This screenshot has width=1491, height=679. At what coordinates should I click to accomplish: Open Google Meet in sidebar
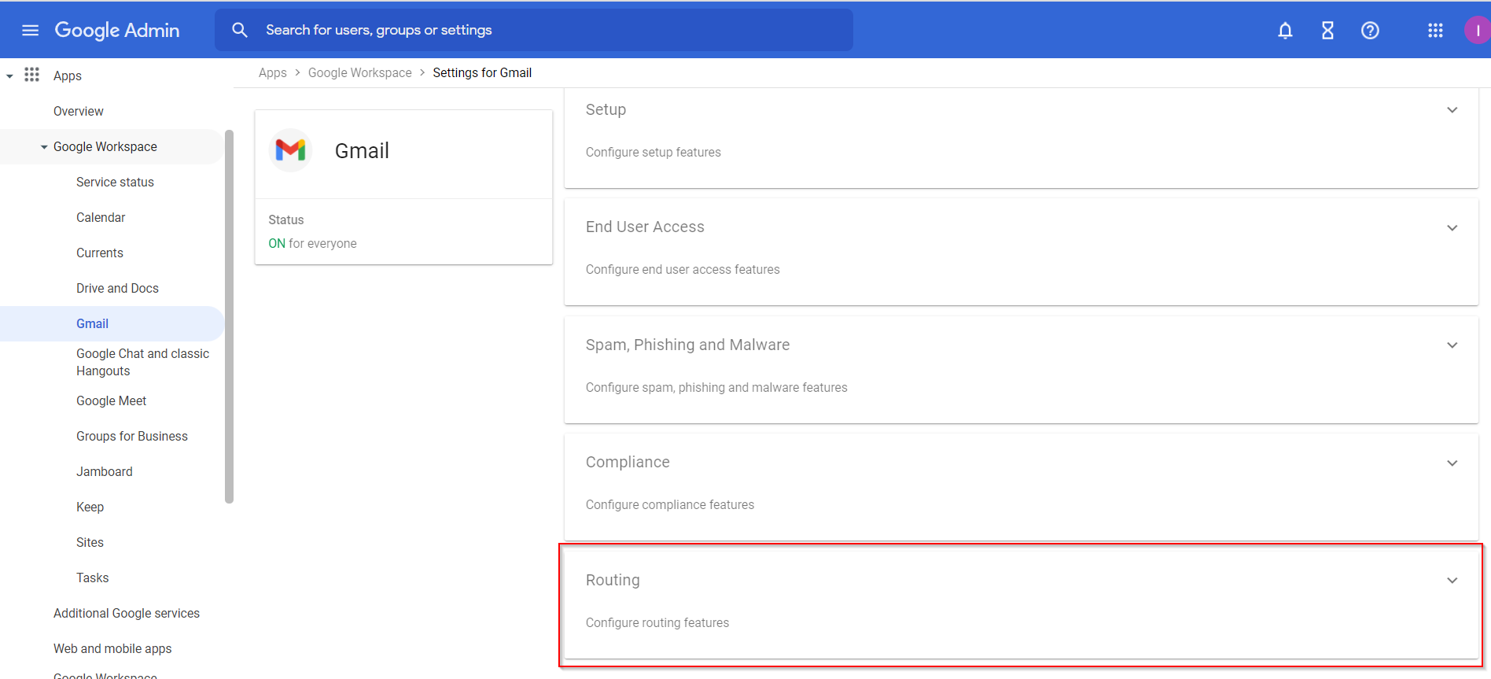point(111,400)
